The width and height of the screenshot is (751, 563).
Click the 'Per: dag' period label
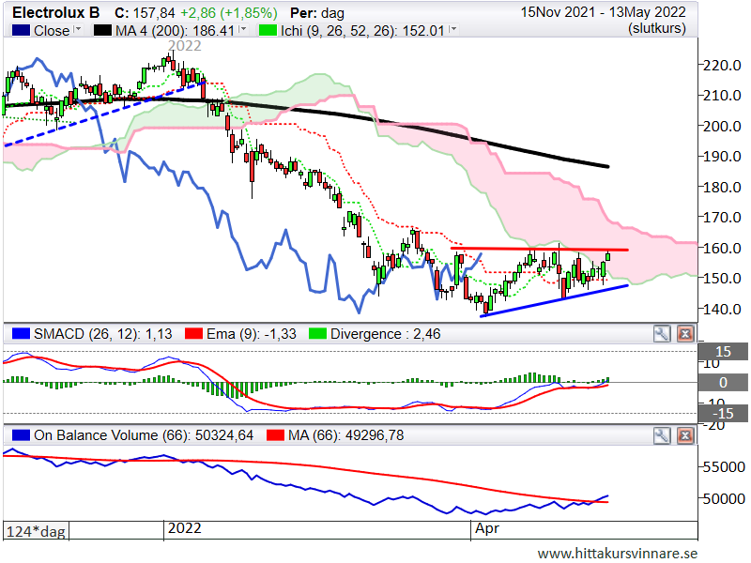[317, 13]
